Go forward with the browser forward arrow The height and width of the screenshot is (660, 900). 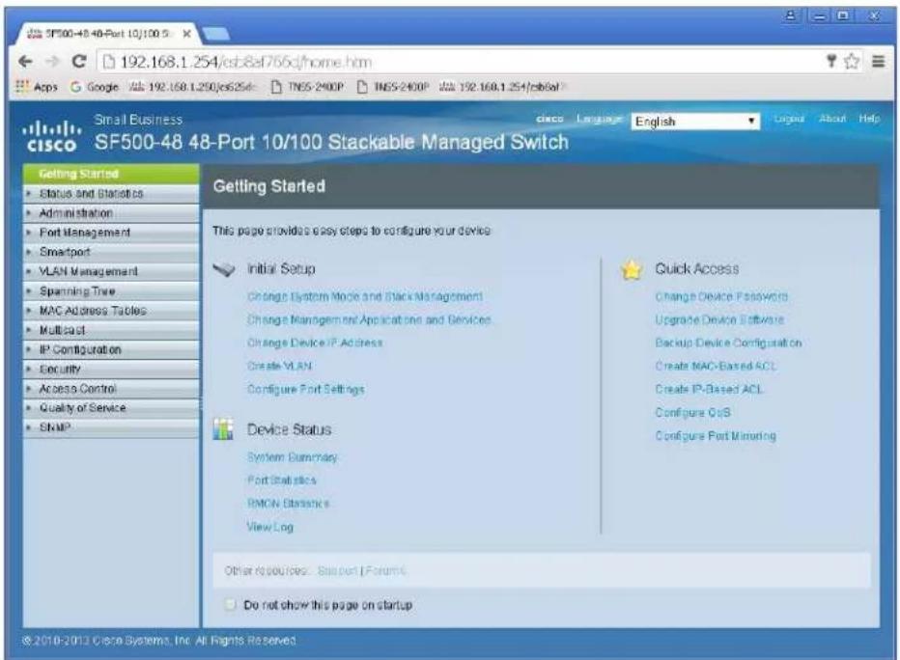51,62
